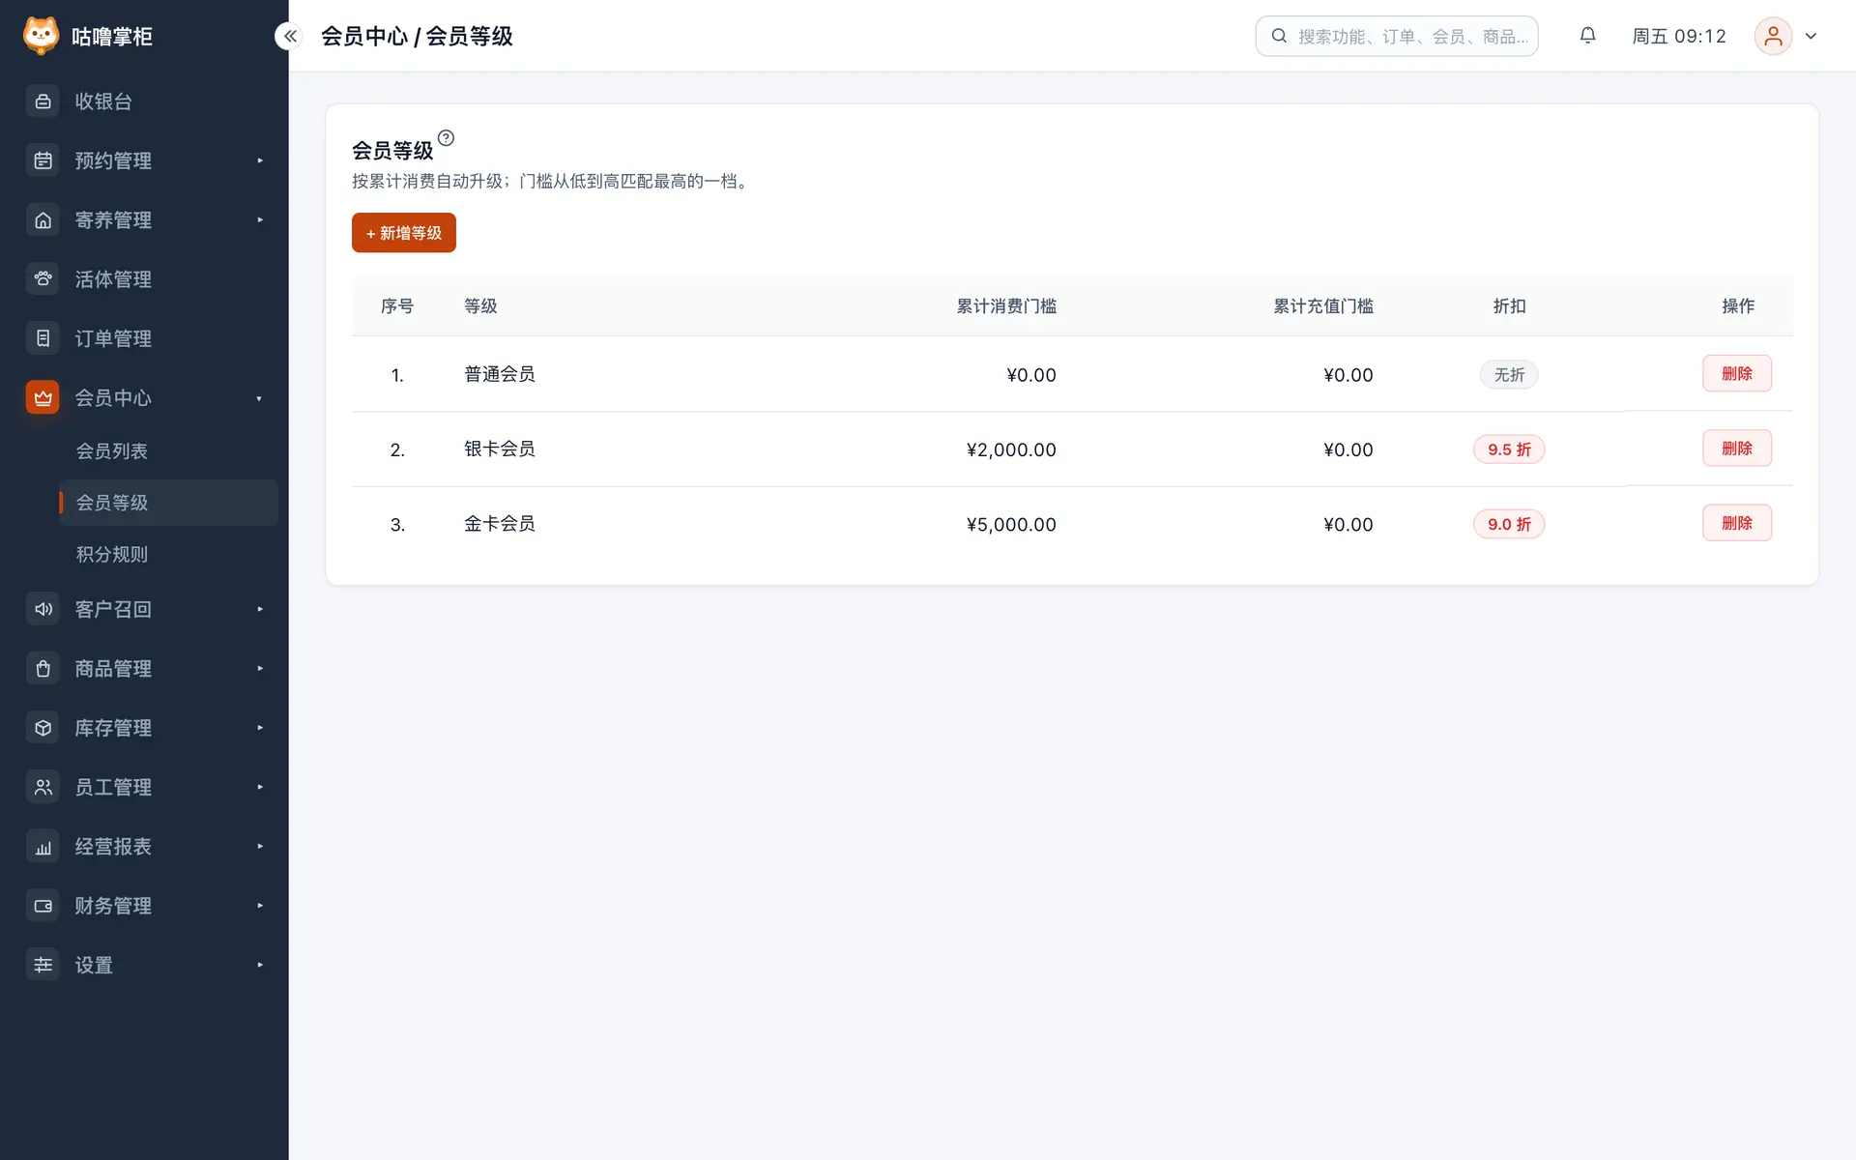
Task: Click the 库存管理 box icon
Action: tap(43, 728)
